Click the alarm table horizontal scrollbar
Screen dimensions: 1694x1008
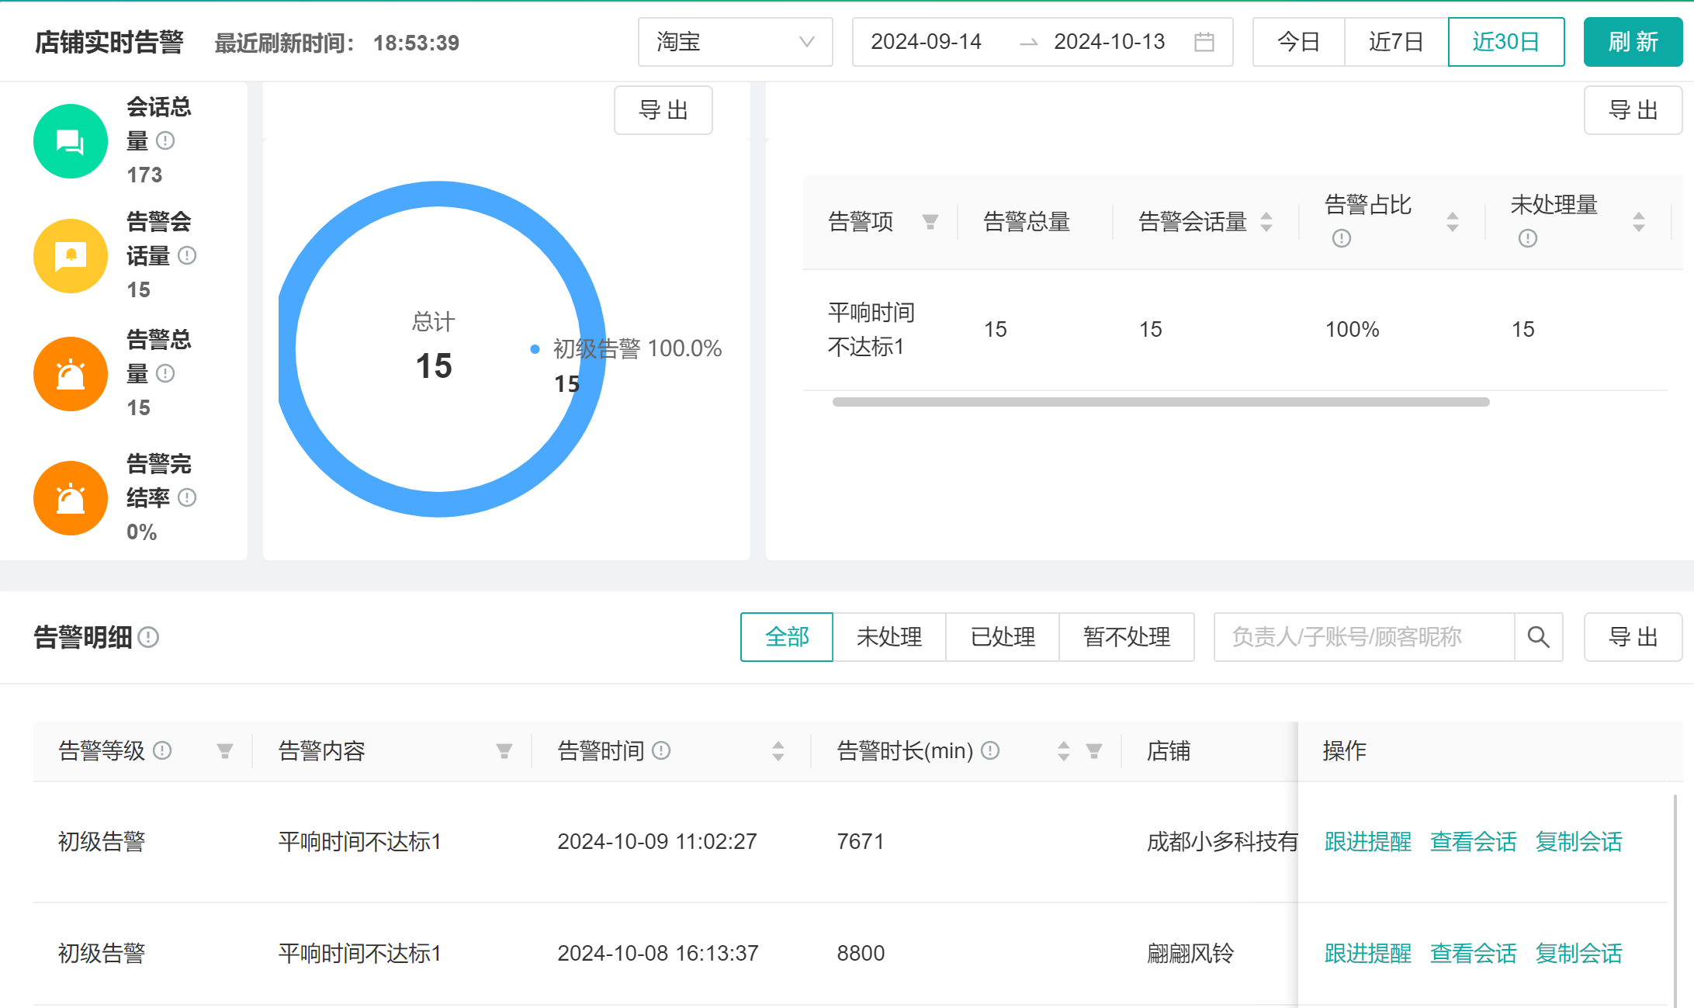(x=1161, y=402)
